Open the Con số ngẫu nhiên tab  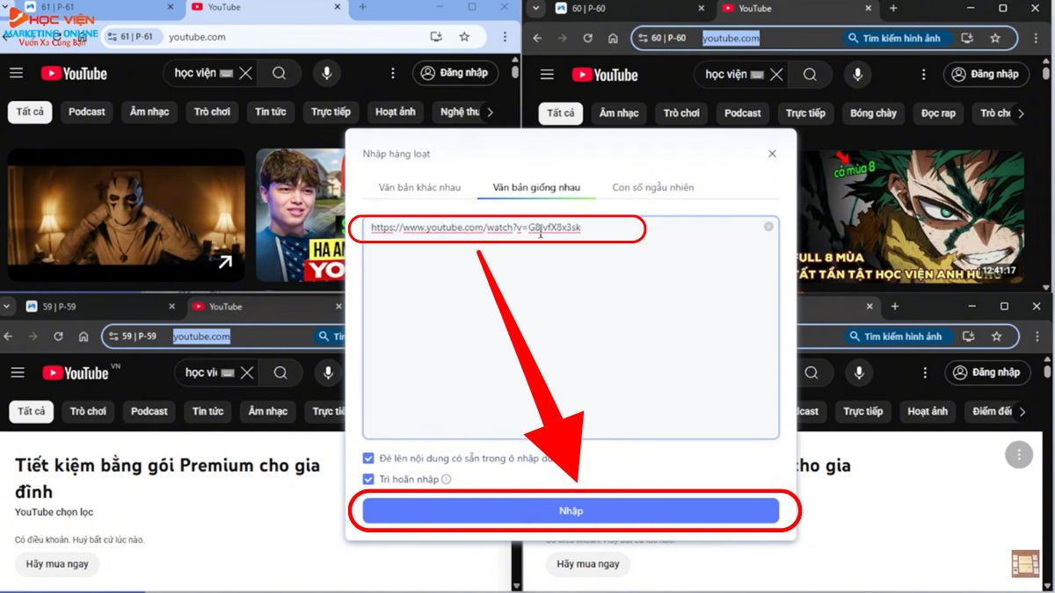[x=653, y=187]
